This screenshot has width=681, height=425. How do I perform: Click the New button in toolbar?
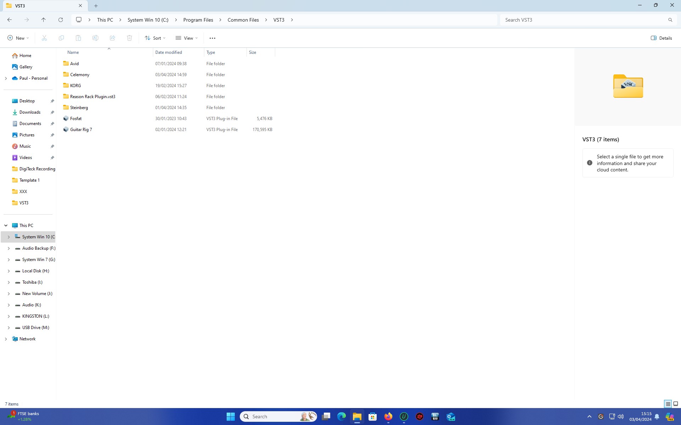click(18, 38)
